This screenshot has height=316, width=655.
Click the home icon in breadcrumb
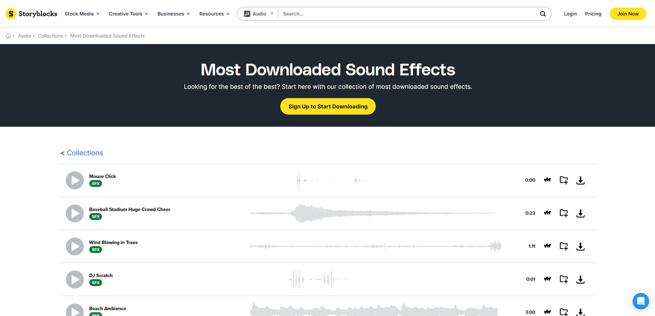tap(8, 36)
